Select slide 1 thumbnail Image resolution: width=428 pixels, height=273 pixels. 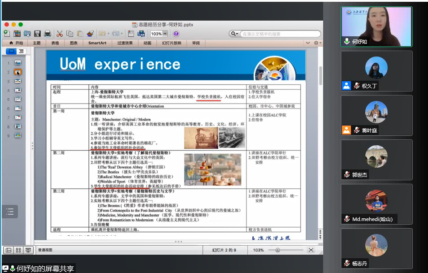pyautogui.click(x=18, y=63)
